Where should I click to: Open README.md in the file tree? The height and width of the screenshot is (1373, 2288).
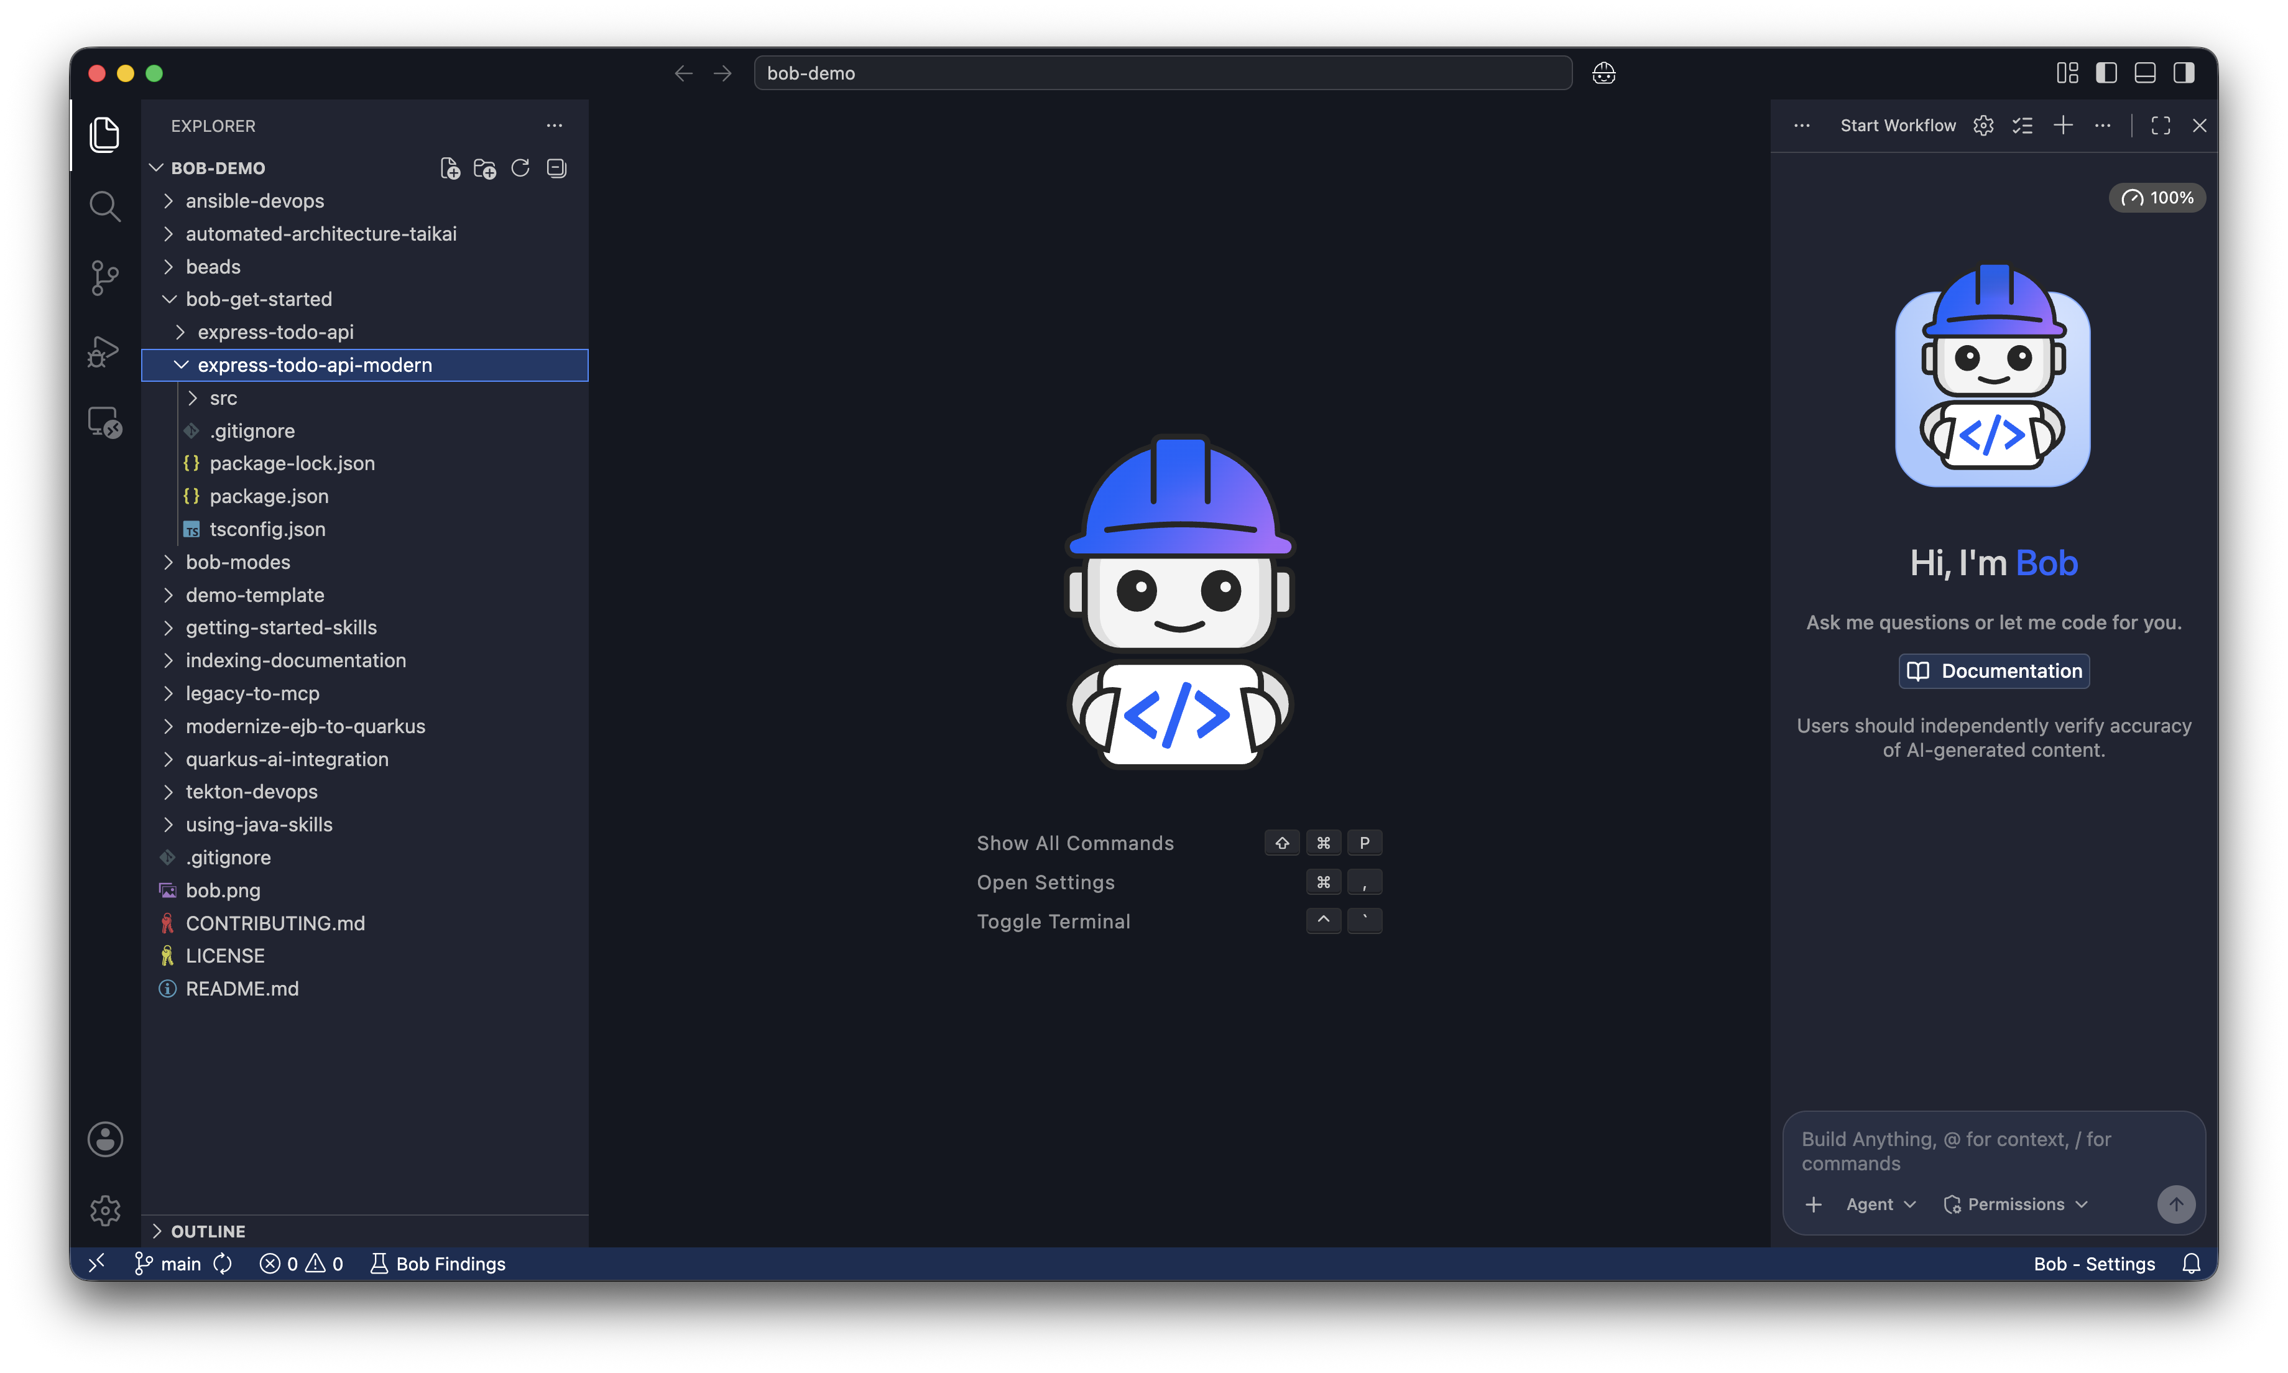(364, 989)
